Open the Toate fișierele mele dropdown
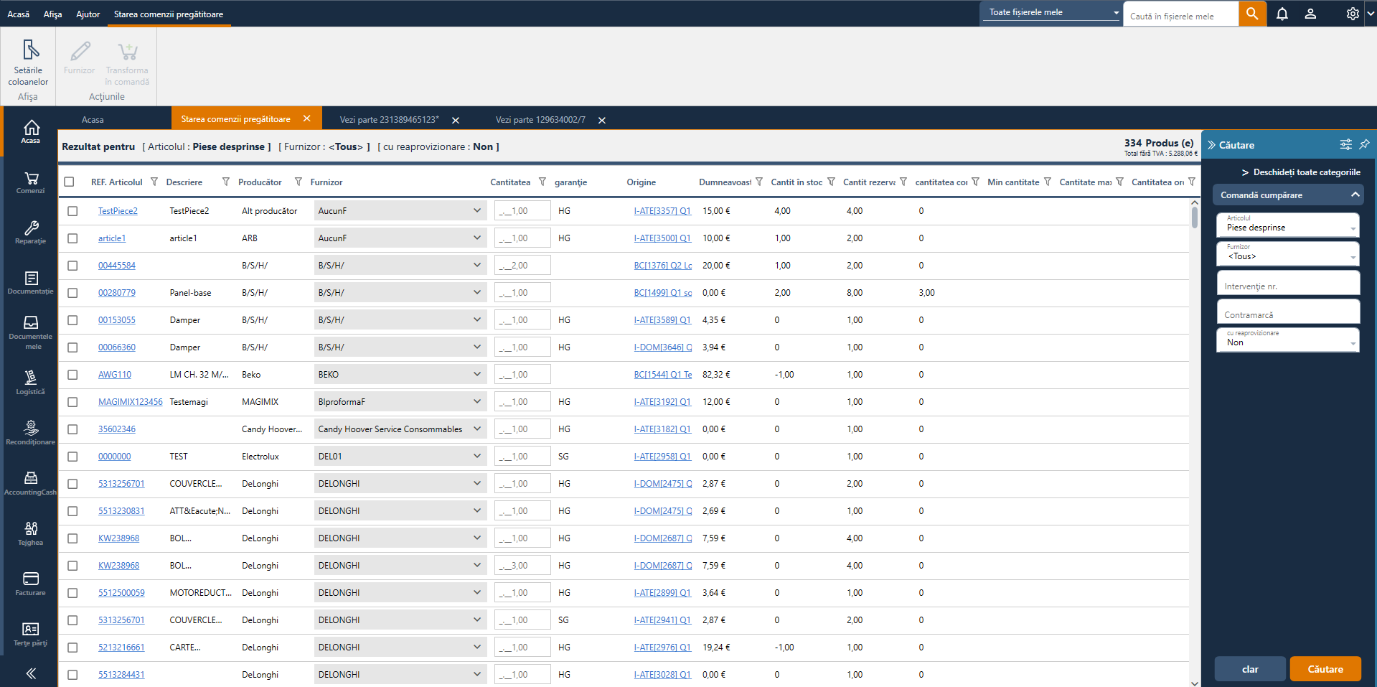The height and width of the screenshot is (687, 1377). coord(1051,12)
